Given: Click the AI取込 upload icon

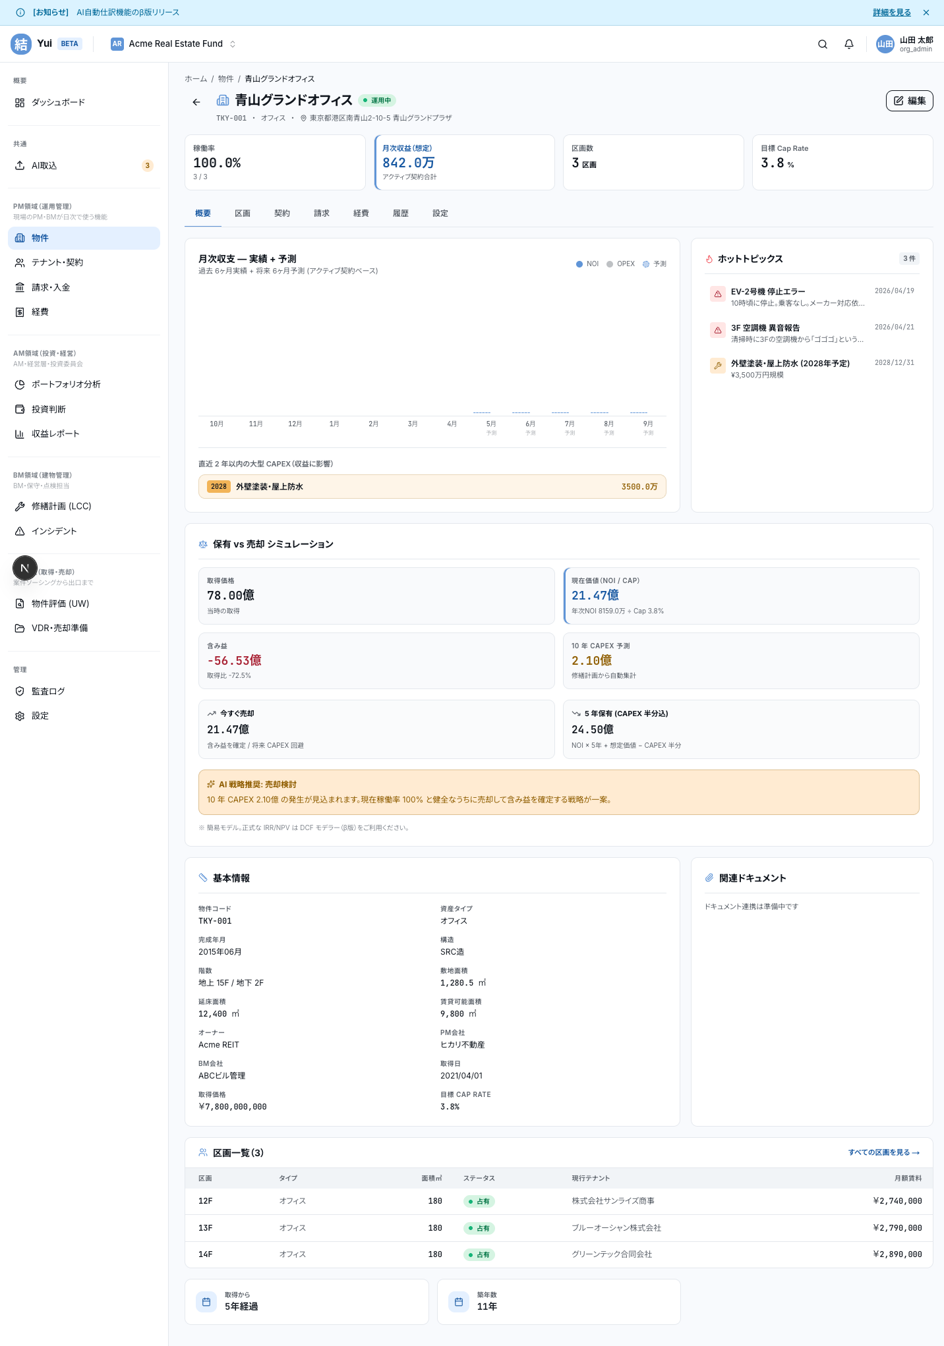Looking at the screenshot, I should tap(20, 165).
